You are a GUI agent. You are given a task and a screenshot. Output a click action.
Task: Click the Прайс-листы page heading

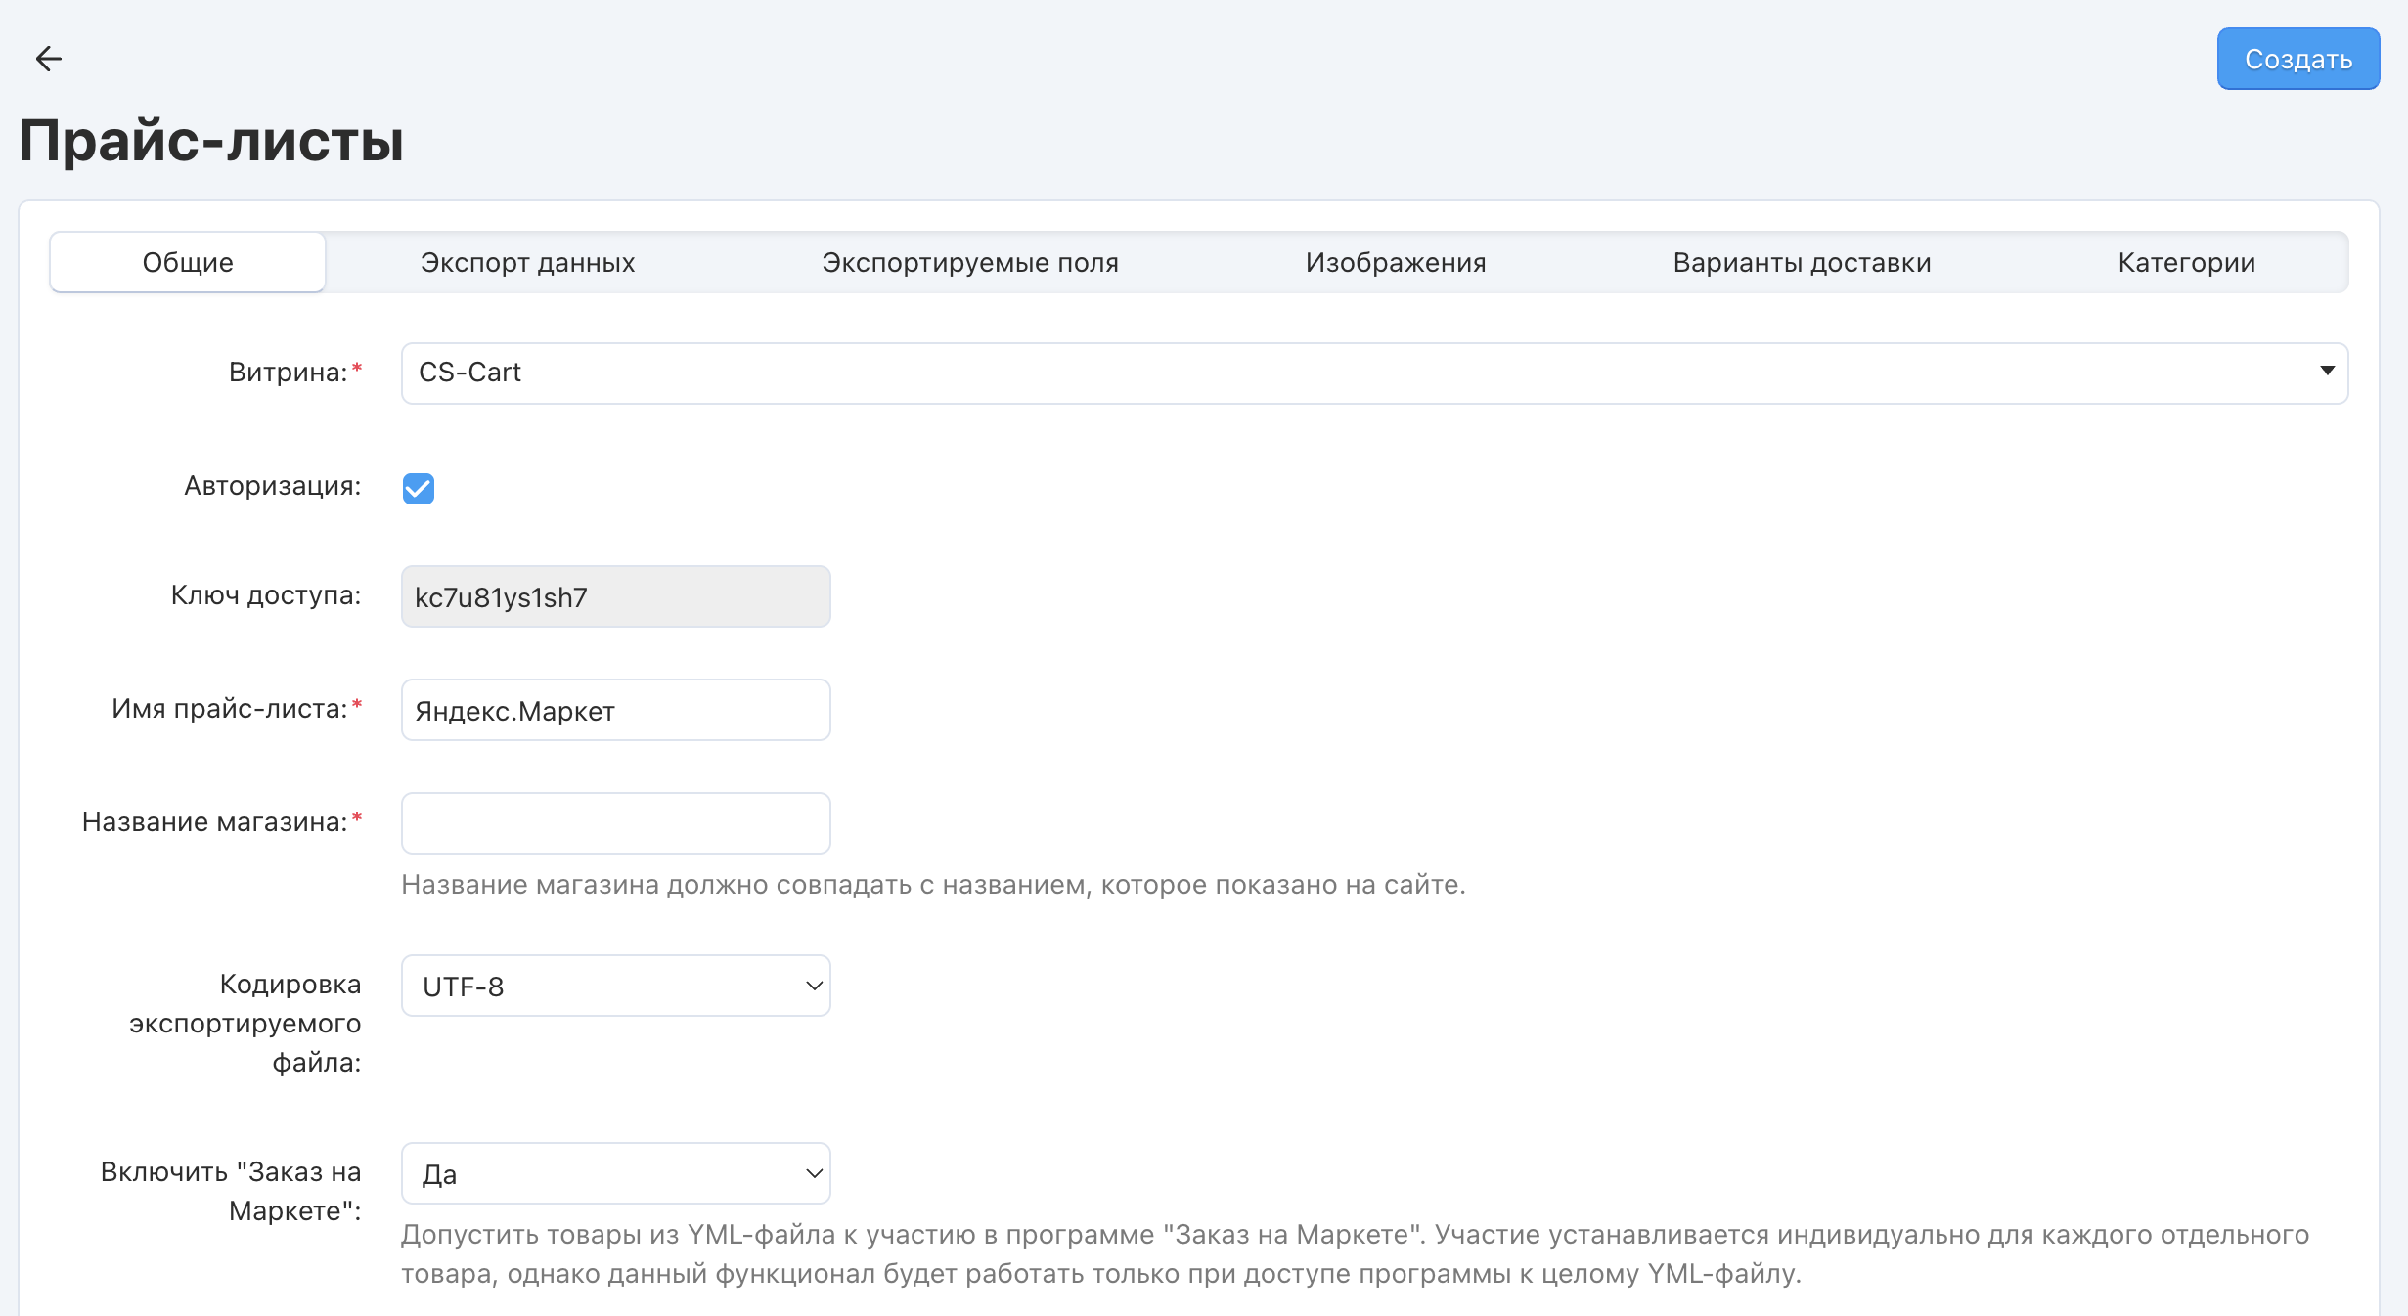(x=211, y=140)
